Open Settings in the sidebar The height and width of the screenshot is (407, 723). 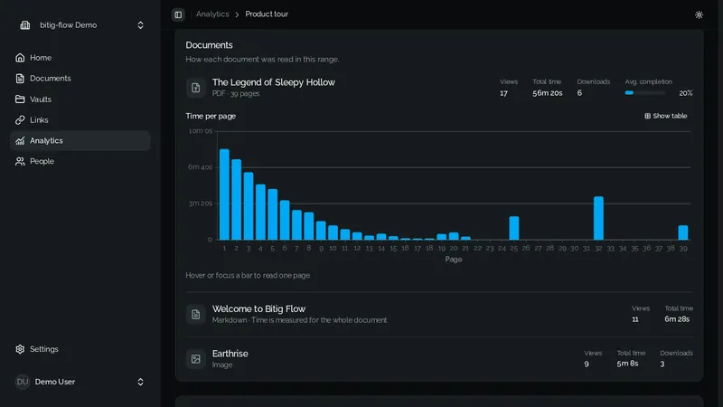[80, 349]
